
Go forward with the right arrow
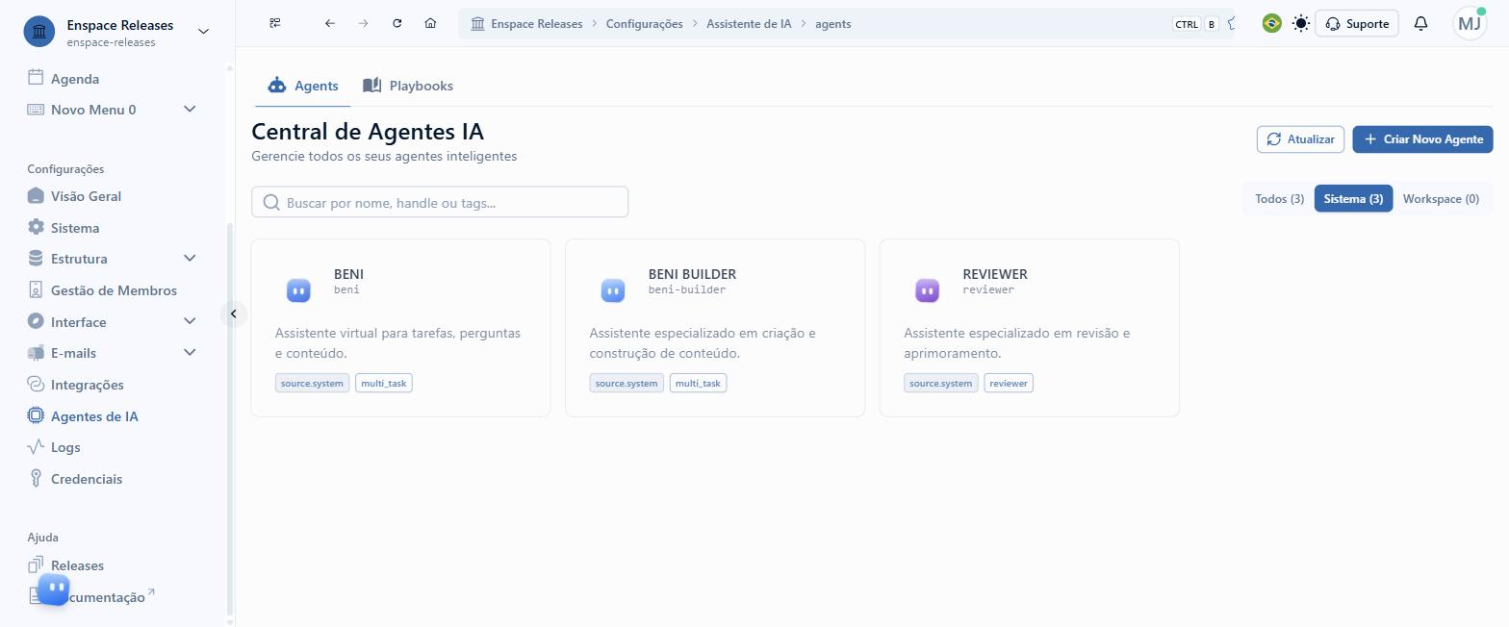[363, 23]
